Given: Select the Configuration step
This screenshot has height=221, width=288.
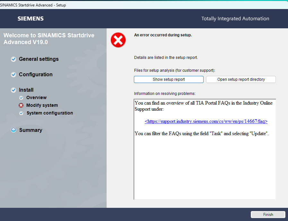Looking at the screenshot, I should [36, 75].
